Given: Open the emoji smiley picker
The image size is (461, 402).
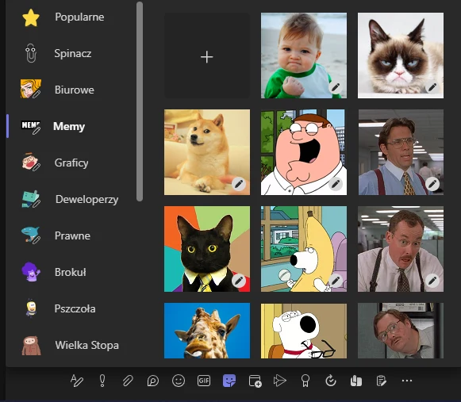Looking at the screenshot, I should click(179, 381).
